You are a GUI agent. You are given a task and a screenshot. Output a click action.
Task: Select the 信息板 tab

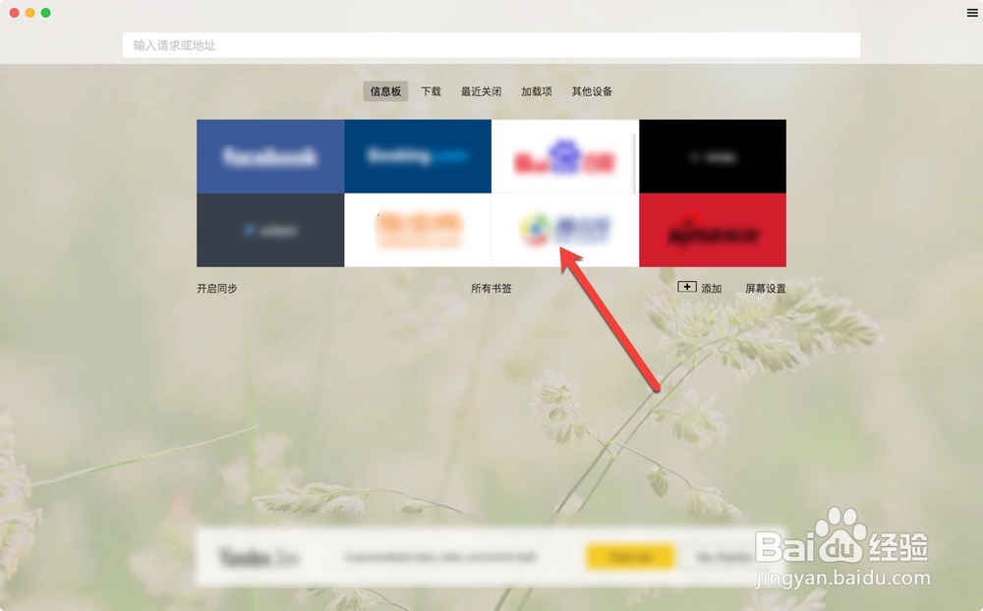(x=384, y=90)
